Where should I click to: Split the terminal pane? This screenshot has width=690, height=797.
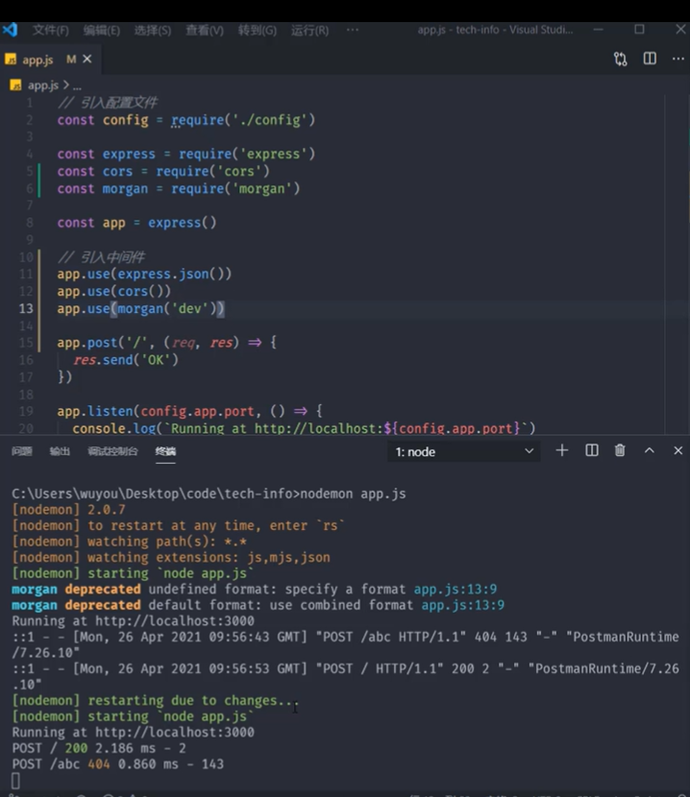pos(592,450)
